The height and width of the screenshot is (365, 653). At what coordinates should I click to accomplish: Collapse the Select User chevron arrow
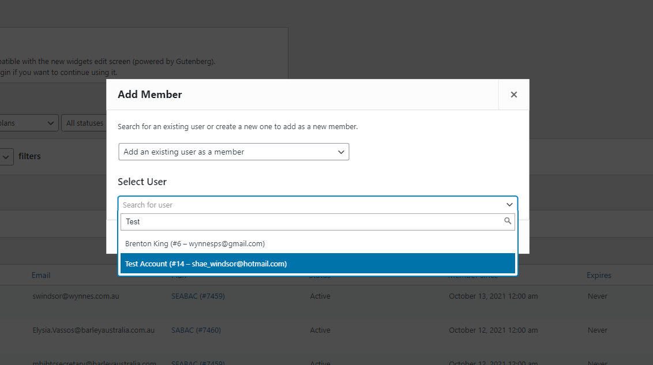click(509, 205)
